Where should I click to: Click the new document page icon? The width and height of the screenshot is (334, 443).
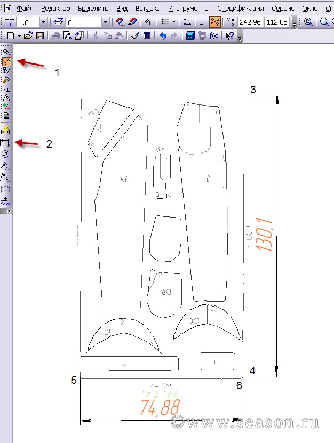coord(11,36)
